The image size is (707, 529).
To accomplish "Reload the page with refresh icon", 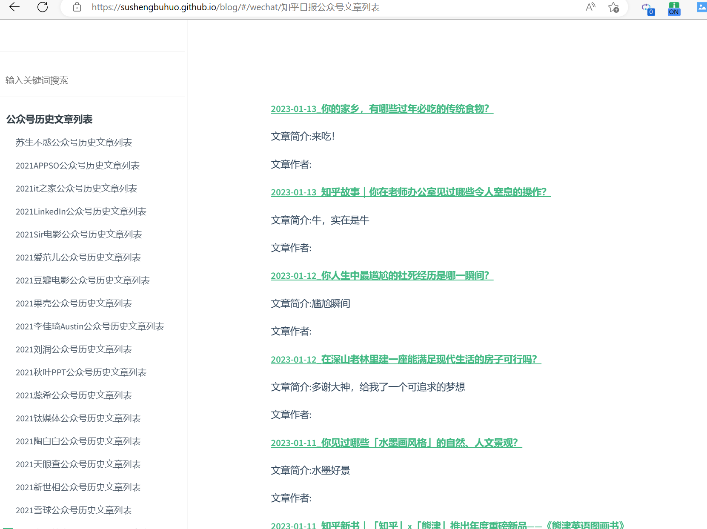I will click(x=43, y=7).
